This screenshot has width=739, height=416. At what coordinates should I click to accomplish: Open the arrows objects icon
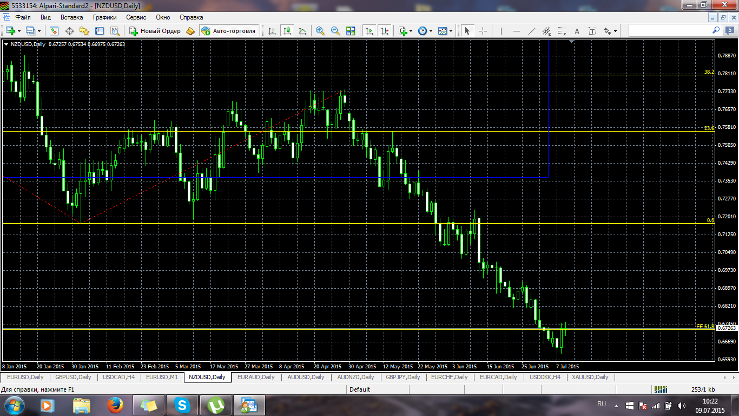607,31
